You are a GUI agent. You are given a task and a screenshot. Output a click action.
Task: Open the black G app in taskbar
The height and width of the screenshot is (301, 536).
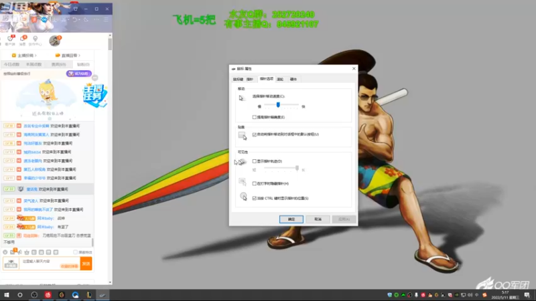62,295
